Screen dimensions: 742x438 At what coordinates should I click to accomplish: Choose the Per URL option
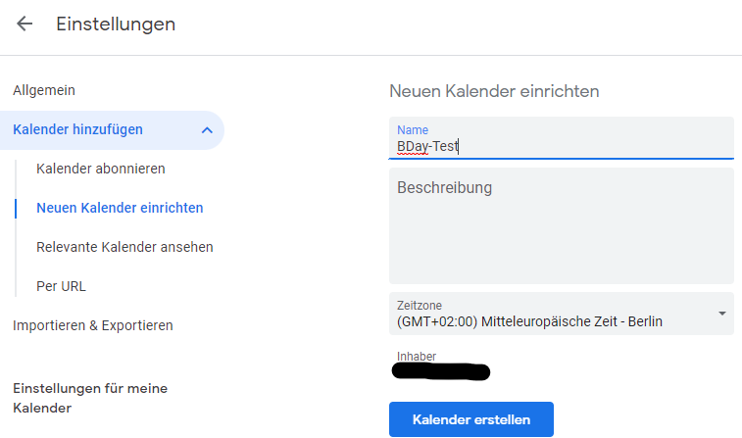coord(61,286)
